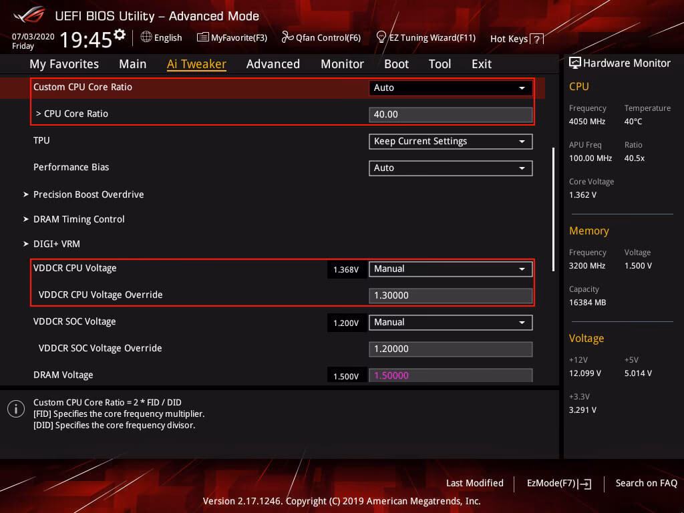Select the Ai Tweaker tab
Viewport: 684px width, 513px height.
tap(196, 64)
